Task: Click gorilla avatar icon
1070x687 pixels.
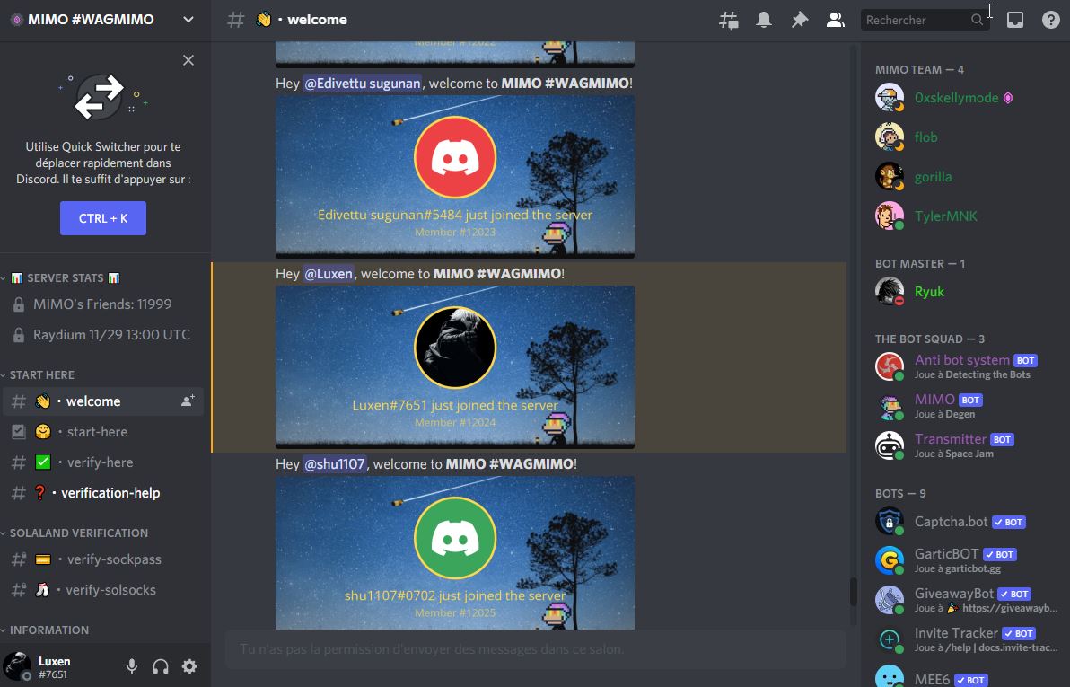Action: pyautogui.click(x=890, y=177)
